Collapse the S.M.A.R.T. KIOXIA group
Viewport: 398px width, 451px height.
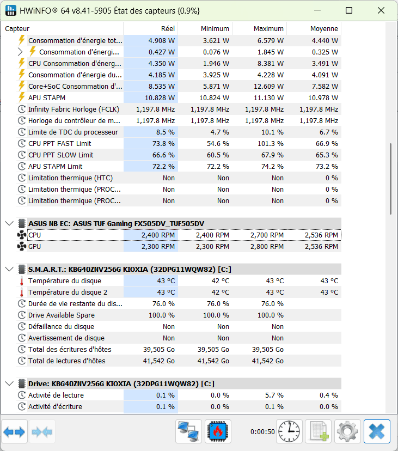click(x=9, y=270)
